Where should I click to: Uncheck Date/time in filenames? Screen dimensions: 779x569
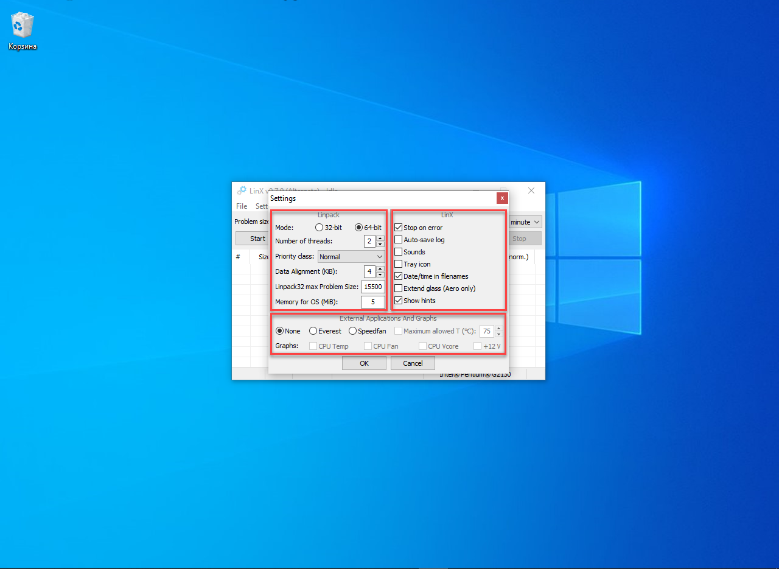pyautogui.click(x=431, y=276)
